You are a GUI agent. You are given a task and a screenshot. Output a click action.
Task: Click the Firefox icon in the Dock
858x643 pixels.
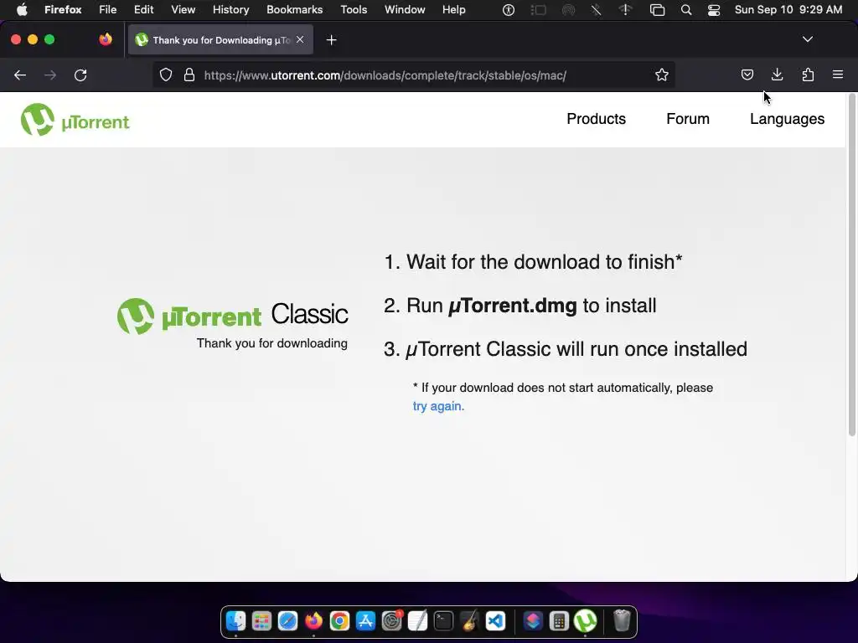[313, 620]
